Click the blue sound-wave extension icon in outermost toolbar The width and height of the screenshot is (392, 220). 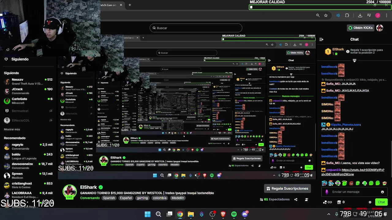(338, 15)
